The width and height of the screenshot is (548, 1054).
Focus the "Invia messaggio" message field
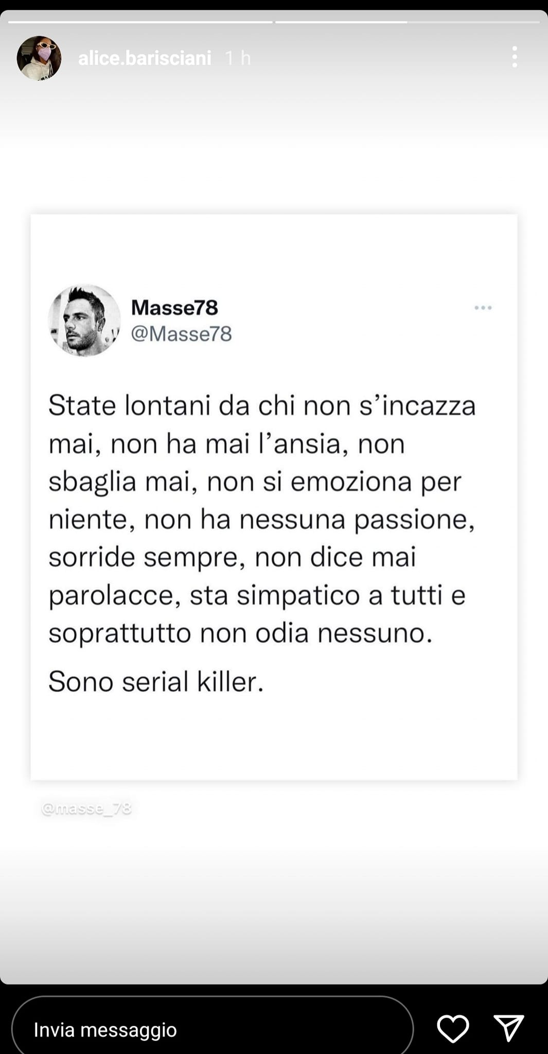(212, 1029)
